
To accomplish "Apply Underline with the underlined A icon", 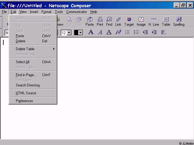I will click(109, 32).
